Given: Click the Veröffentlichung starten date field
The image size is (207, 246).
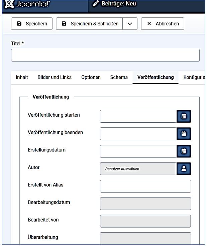Looking at the screenshot, I should pos(138,116).
